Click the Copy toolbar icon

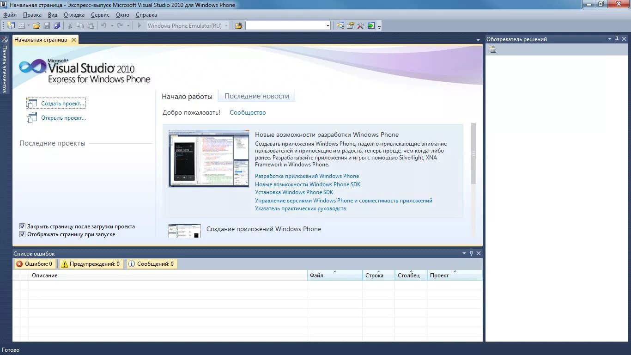tap(80, 26)
